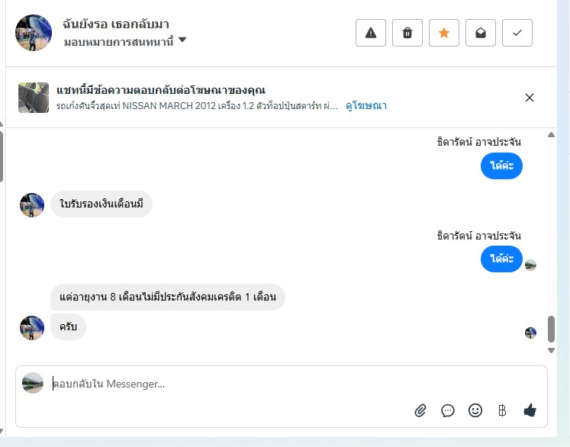Delete conversation with the trash icon

point(407,33)
